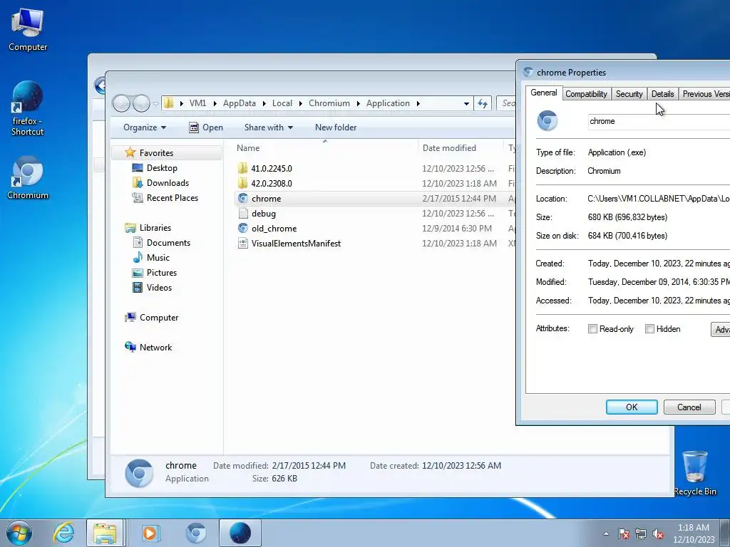Click Chromium in the address bar
The height and width of the screenshot is (547, 730).
(329, 103)
